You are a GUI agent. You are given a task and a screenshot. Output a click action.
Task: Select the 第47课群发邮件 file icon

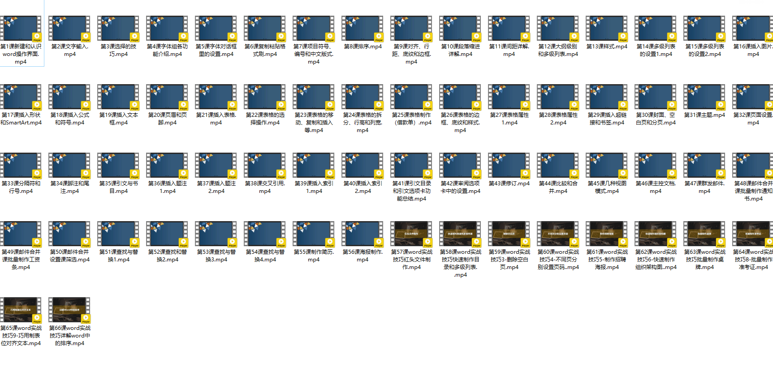pos(704,166)
